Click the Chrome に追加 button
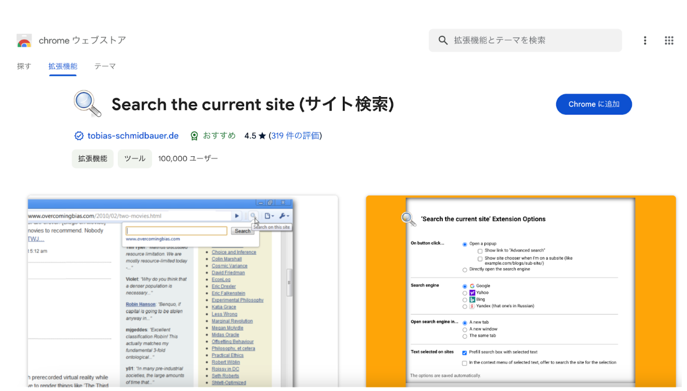This screenshot has width=687, height=391. click(x=594, y=104)
